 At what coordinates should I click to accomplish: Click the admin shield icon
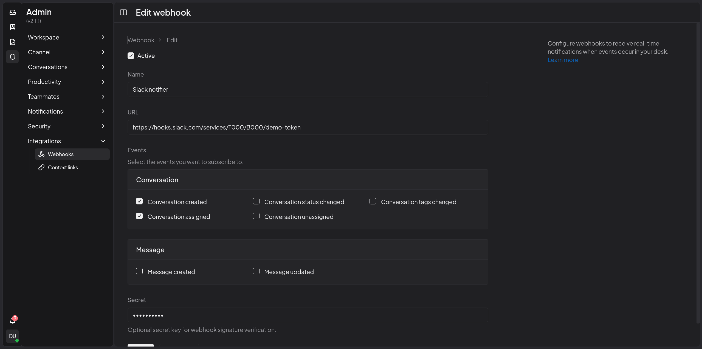click(x=13, y=57)
